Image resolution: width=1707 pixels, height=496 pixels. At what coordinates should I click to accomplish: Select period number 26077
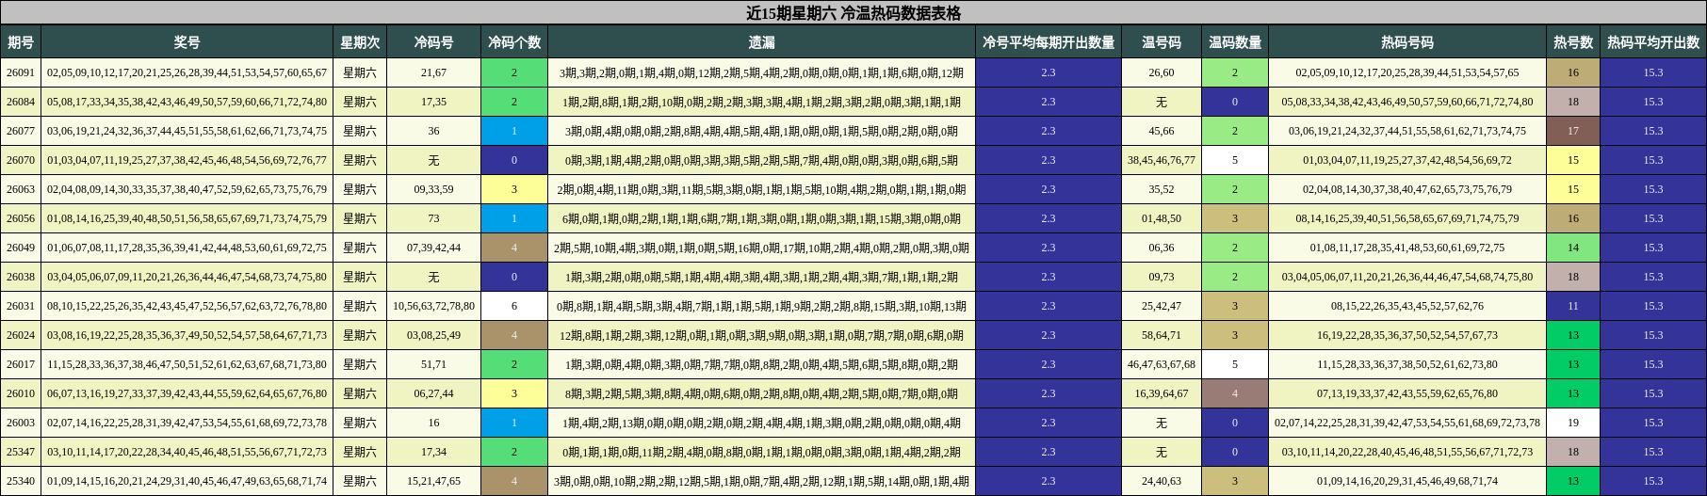(21, 131)
